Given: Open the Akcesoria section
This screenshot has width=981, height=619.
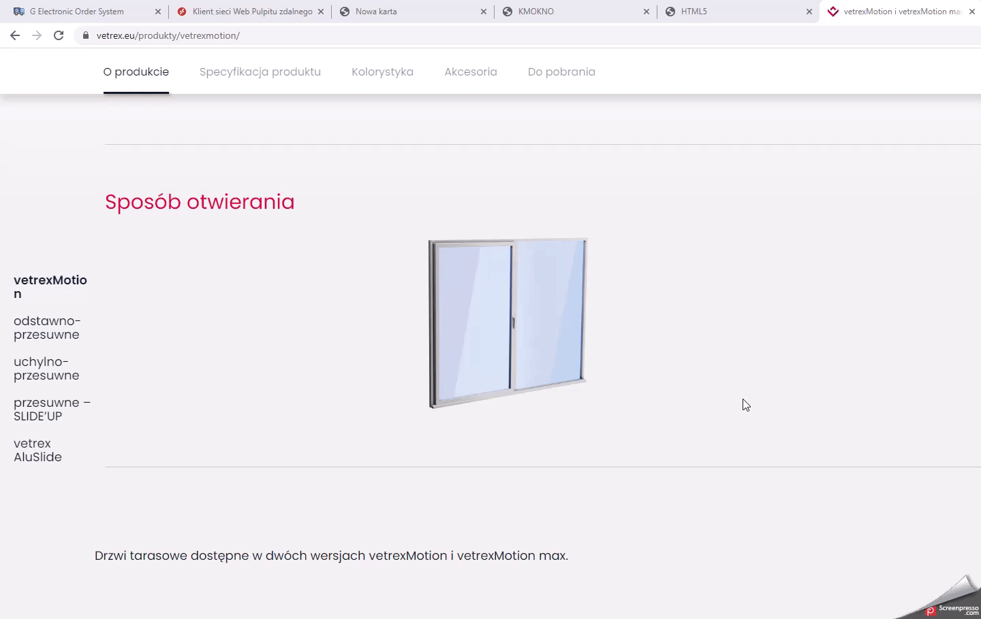Looking at the screenshot, I should click(471, 71).
